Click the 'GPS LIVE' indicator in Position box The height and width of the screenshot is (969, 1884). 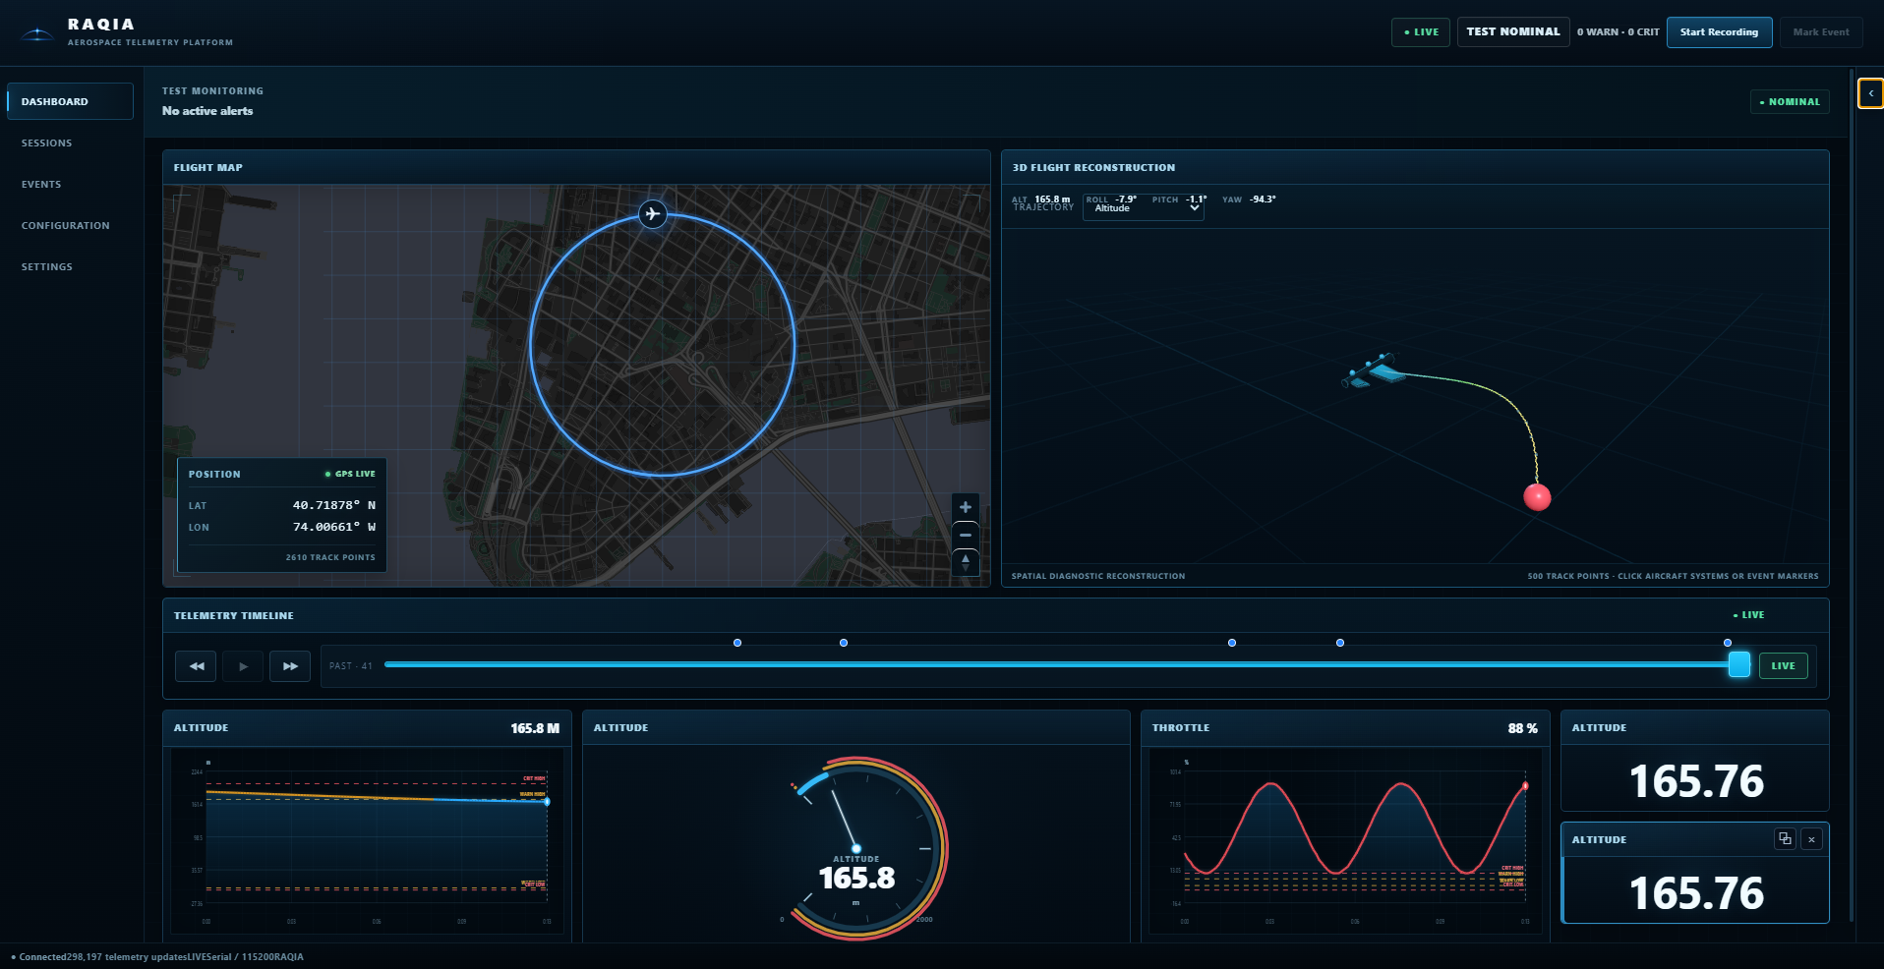click(350, 474)
